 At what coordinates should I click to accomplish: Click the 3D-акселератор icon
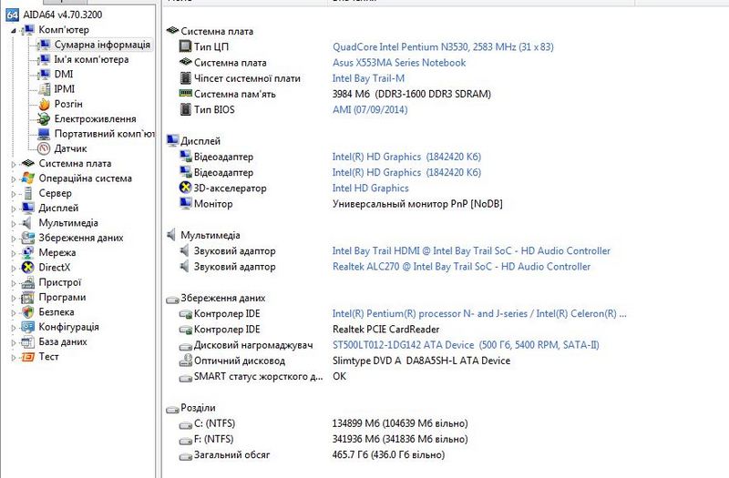click(185, 188)
